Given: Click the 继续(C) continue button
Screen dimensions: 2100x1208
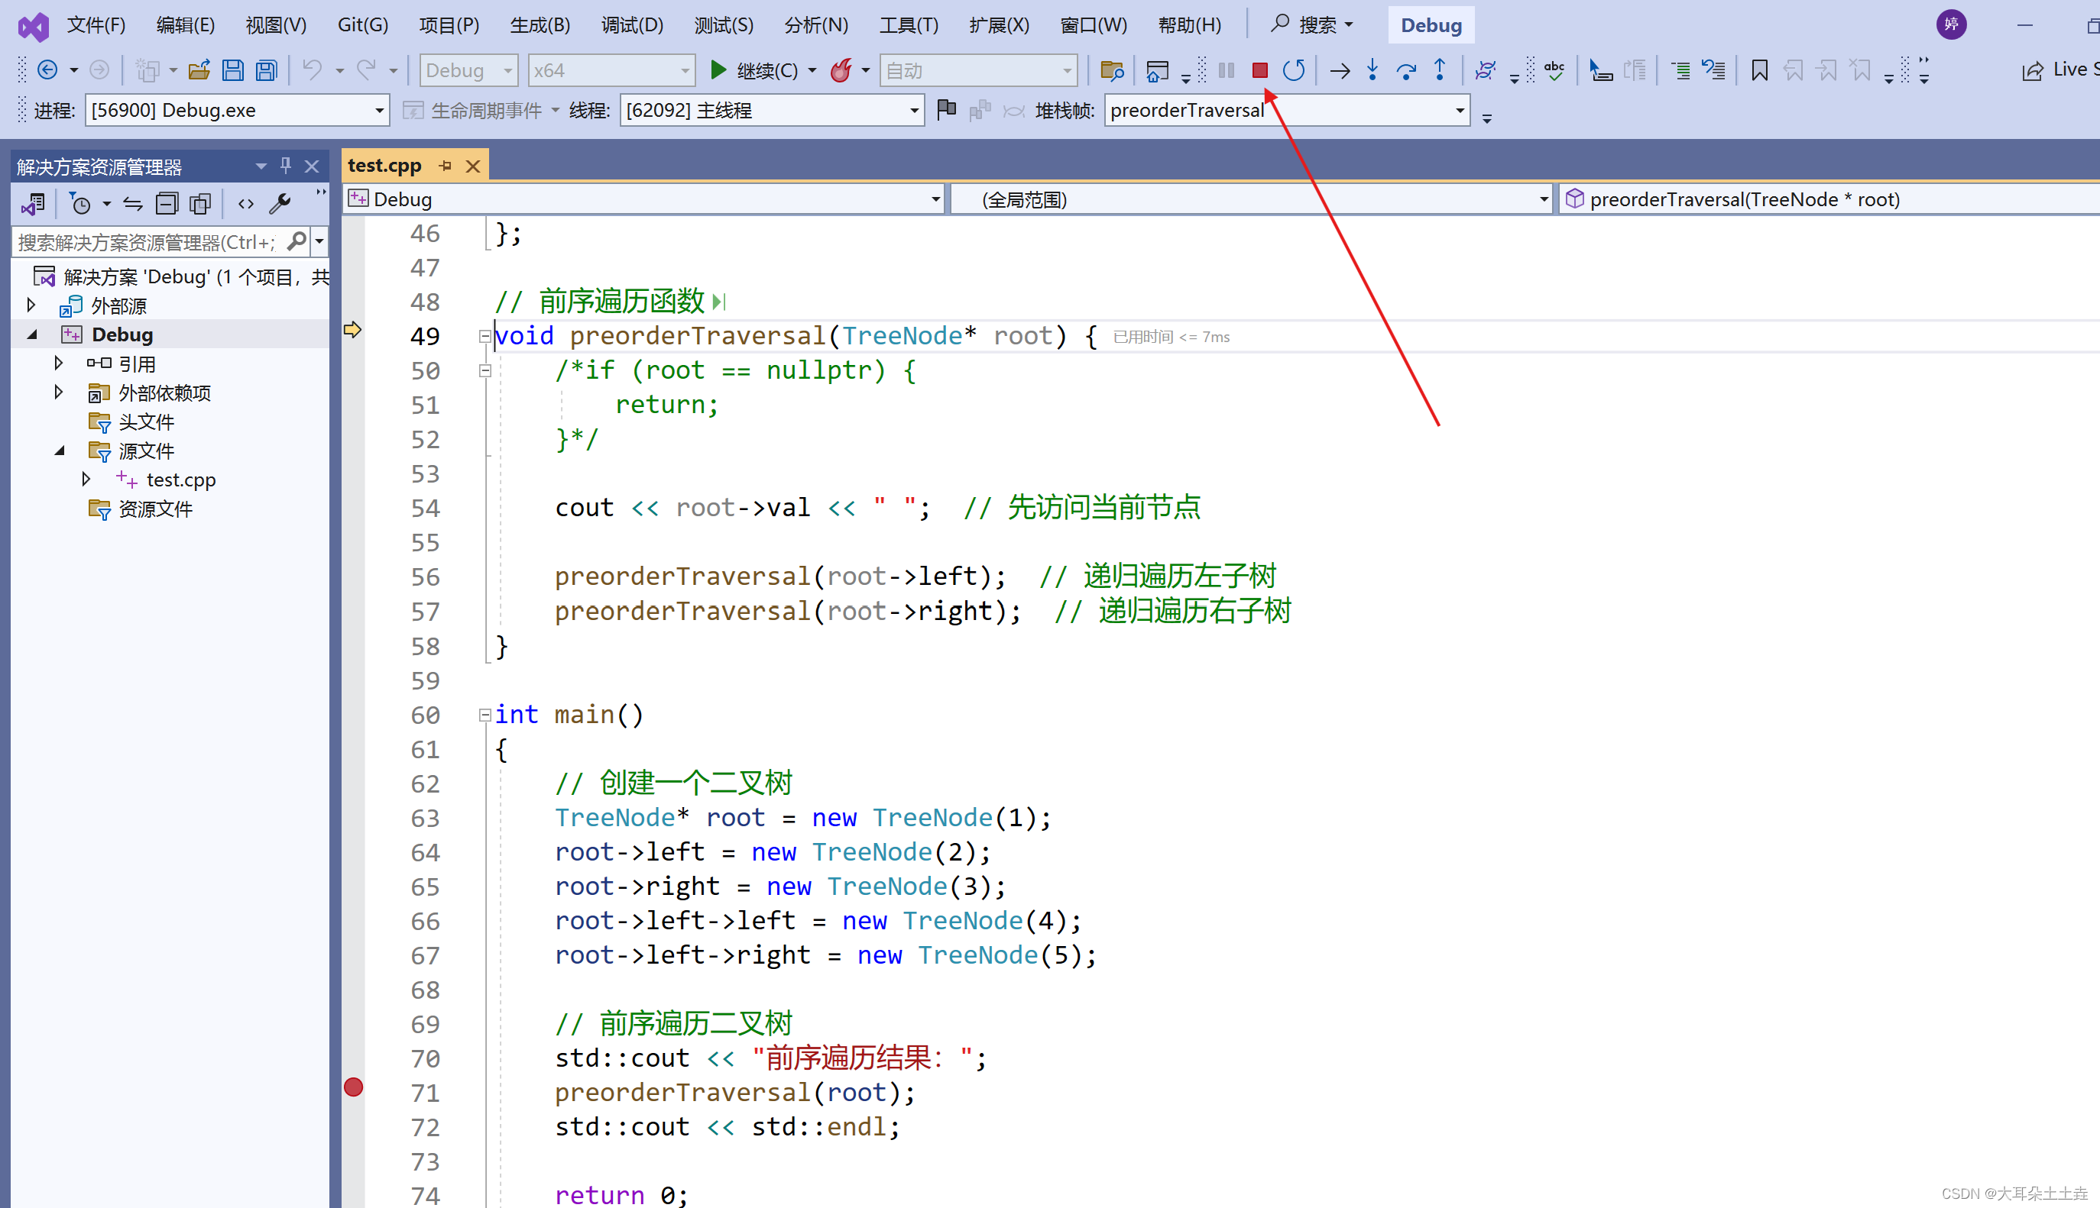Looking at the screenshot, I should [753, 70].
